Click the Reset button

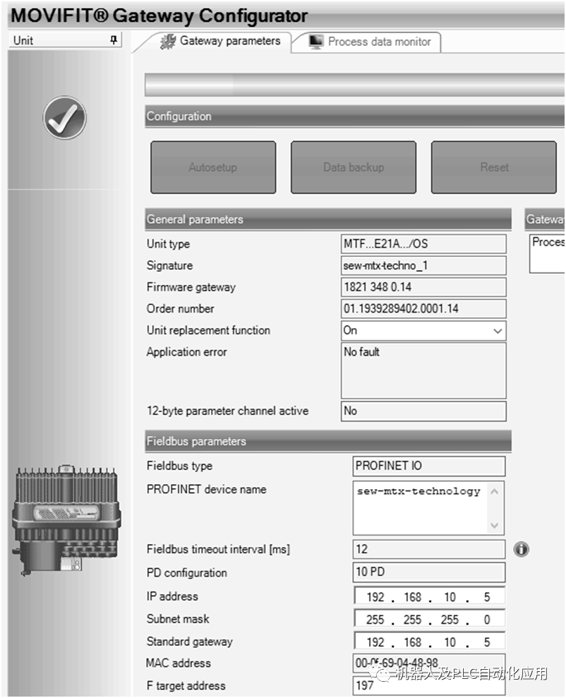494,167
